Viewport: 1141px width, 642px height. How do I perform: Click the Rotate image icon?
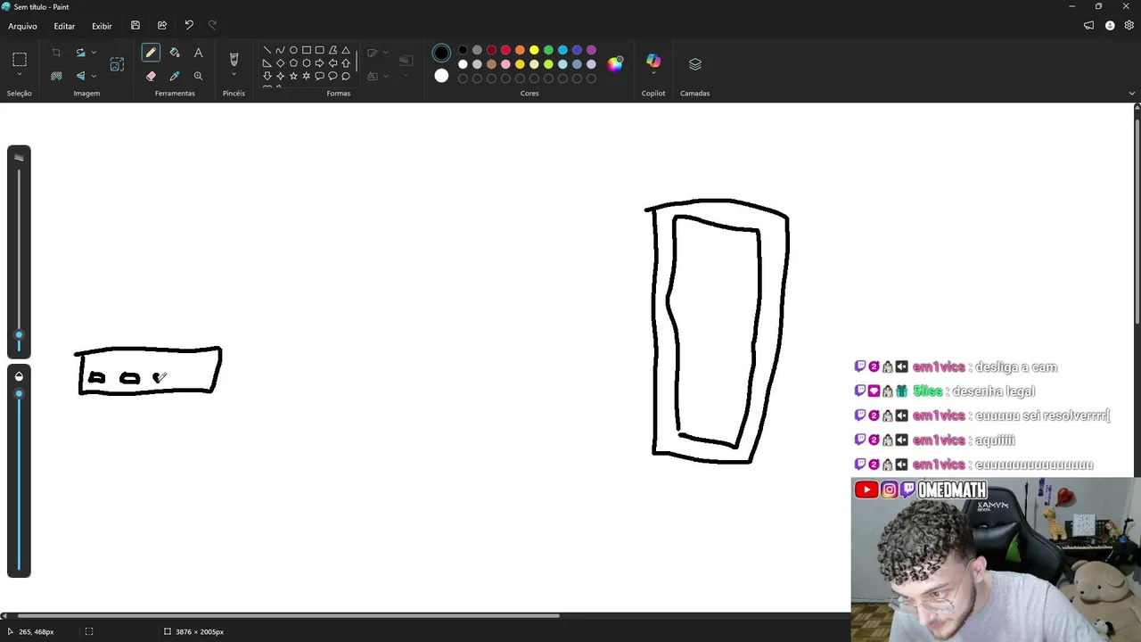click(80, 53)
